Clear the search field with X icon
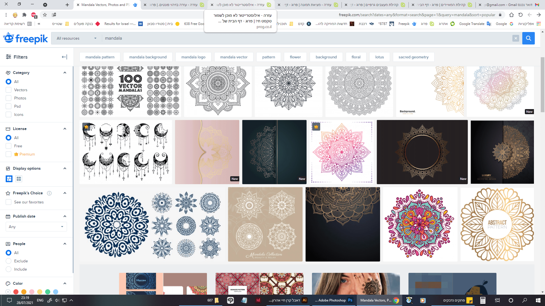This screenshot has width=545, height=306. click(x=515, y=38)
